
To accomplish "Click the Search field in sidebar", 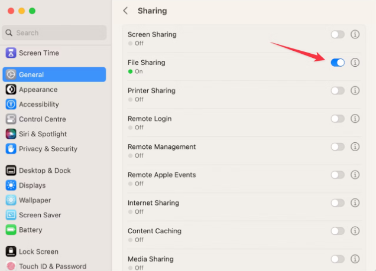I will click(54, 33).
